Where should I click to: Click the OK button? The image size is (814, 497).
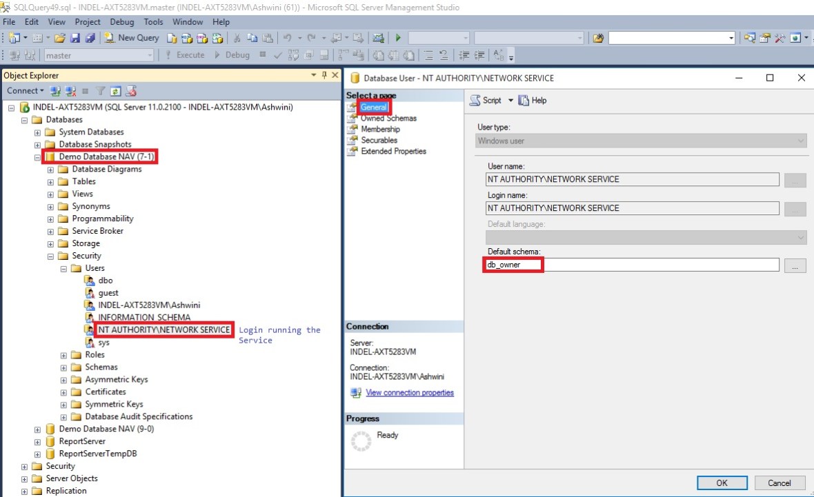click(x=722, y=483)
